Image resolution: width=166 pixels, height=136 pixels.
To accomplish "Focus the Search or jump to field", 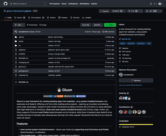I will click(x=28, y=4).
